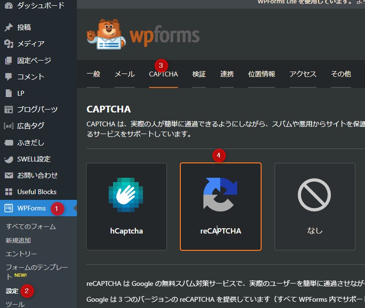Open the メール settings tab
Screen dimensions: 365x308
125,74
